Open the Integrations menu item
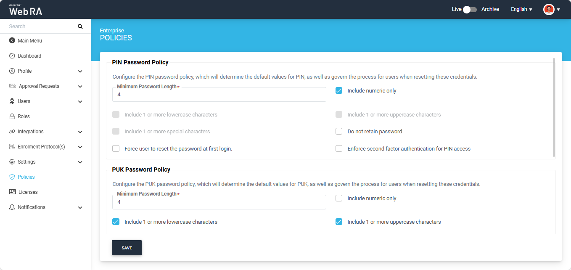Viewport: 571px width, 270px height. pyautogui.click(x=30, y=132)
